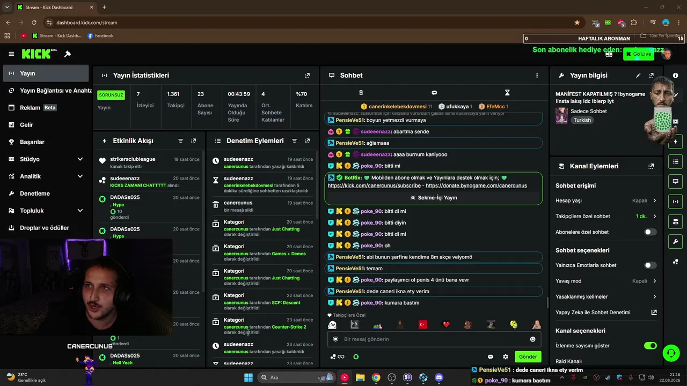The height and width of the screenshot is (386, 687).
Task: Open Hesap yaşı options arrow
Action: click(x=654, y=201)
